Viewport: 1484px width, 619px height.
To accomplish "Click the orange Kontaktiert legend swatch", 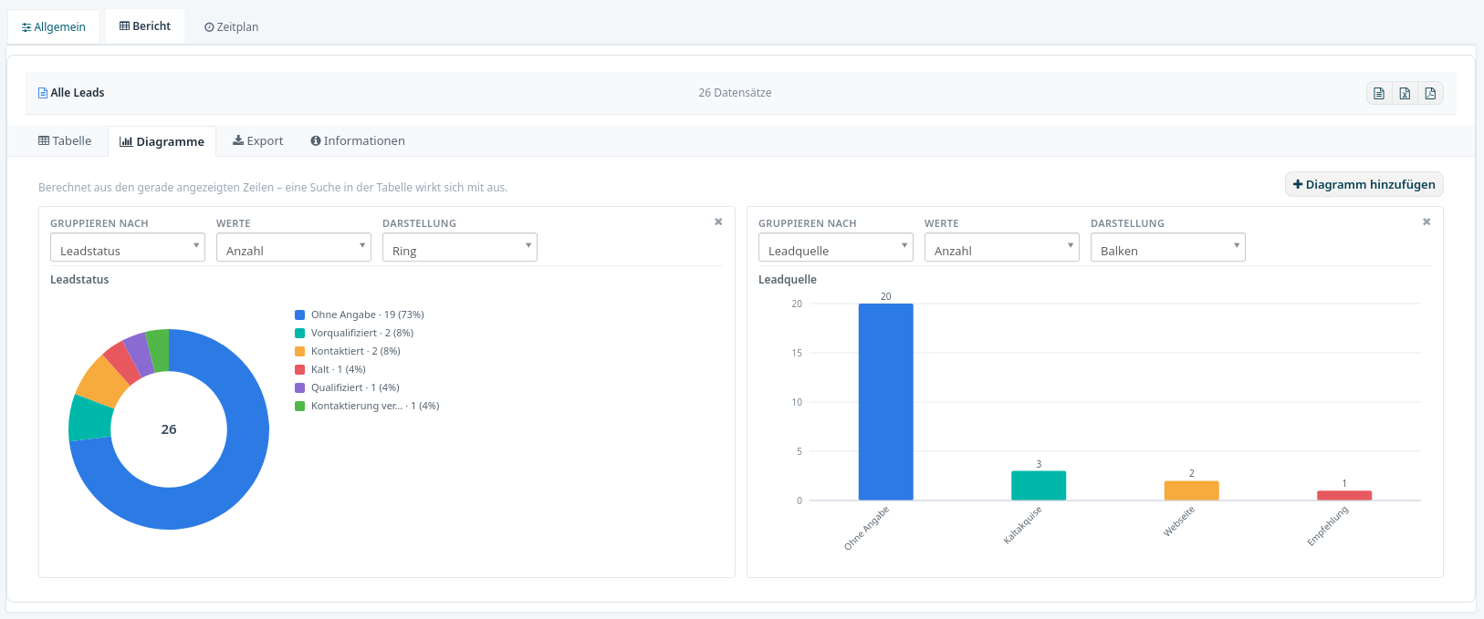I will (299, 351).
